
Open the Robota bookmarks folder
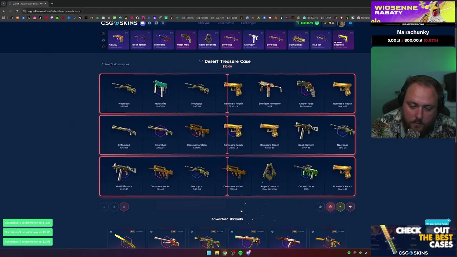click(x=202, y=18)
